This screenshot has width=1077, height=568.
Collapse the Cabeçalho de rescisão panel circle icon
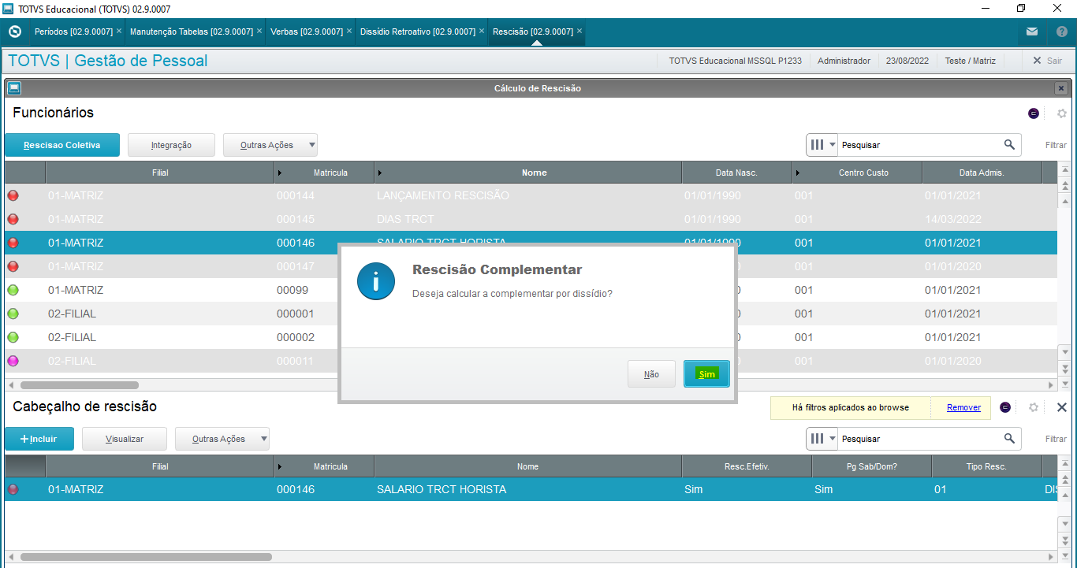pyautogui.click(x=1005, y=407)
